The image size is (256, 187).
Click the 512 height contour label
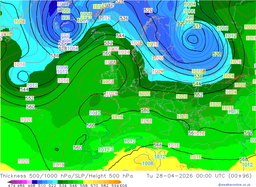[x=197, y=26]
